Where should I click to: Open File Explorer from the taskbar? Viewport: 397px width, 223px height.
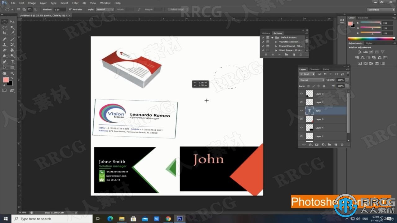(122, 219)
